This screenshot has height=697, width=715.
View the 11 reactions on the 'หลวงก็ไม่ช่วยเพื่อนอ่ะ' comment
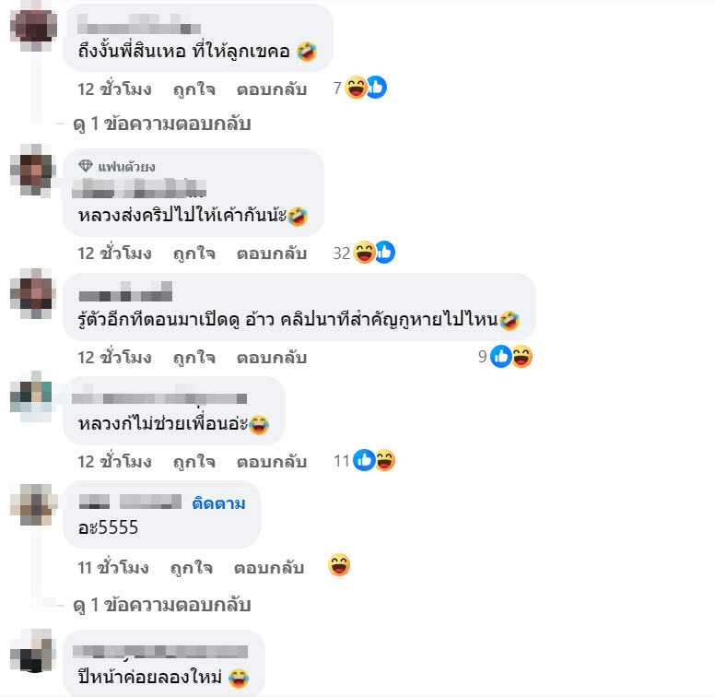tap(364, 460)
